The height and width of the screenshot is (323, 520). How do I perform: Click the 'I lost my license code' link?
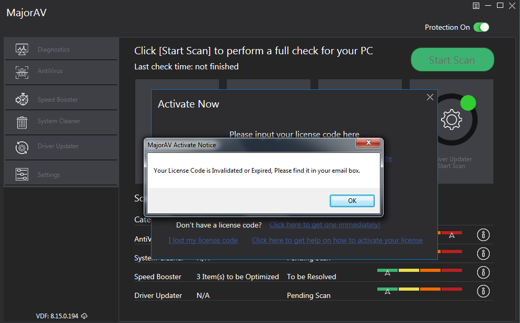pyautogui.click(x=203, y=240)
